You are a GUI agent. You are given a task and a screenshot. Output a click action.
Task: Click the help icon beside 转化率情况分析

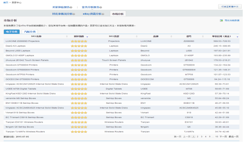pyautogui.click(x=74, y=14)
